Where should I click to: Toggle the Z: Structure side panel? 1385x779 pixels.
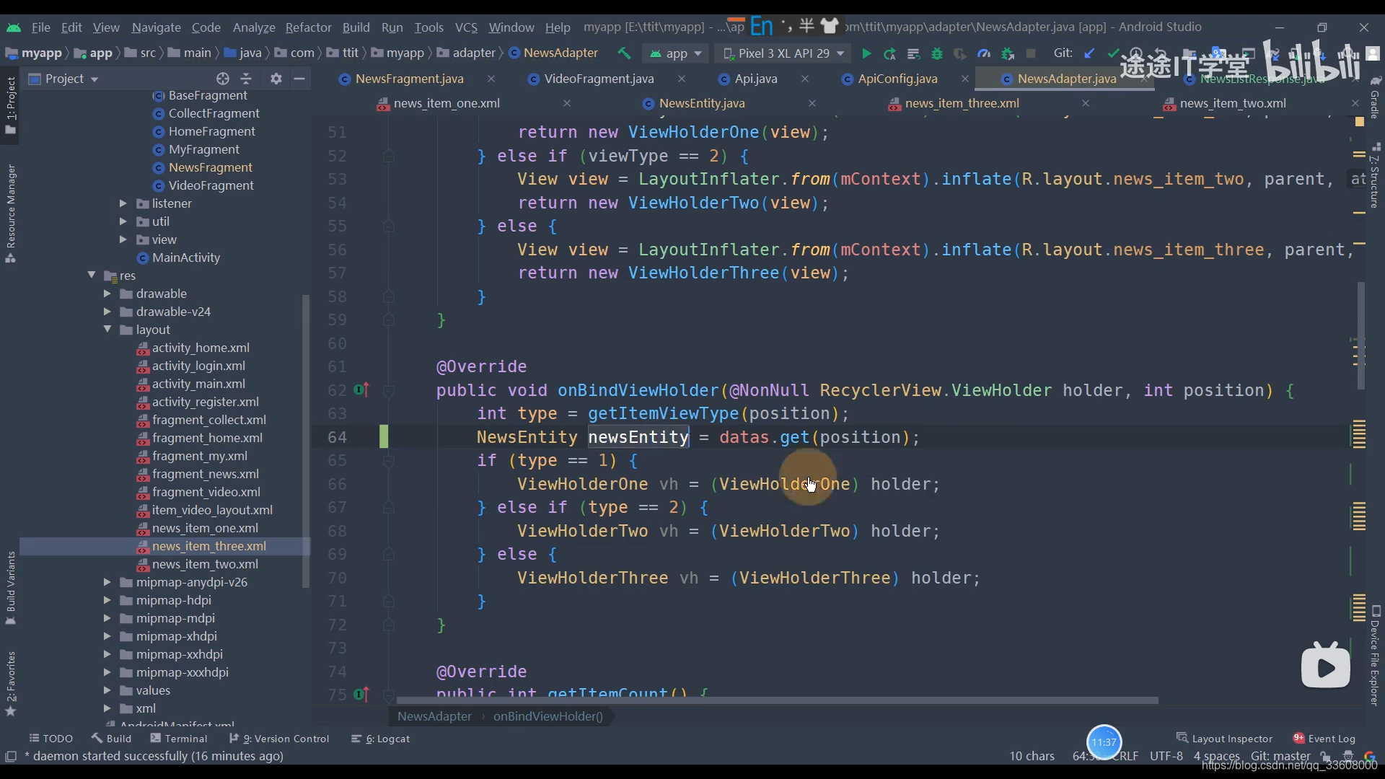pos(1376,176)
